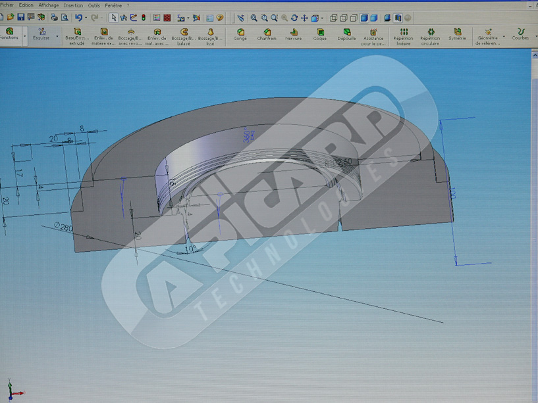538x403 pixels.
Task: Click Enlèv. de matière extrudé
Action: point(103,37)
